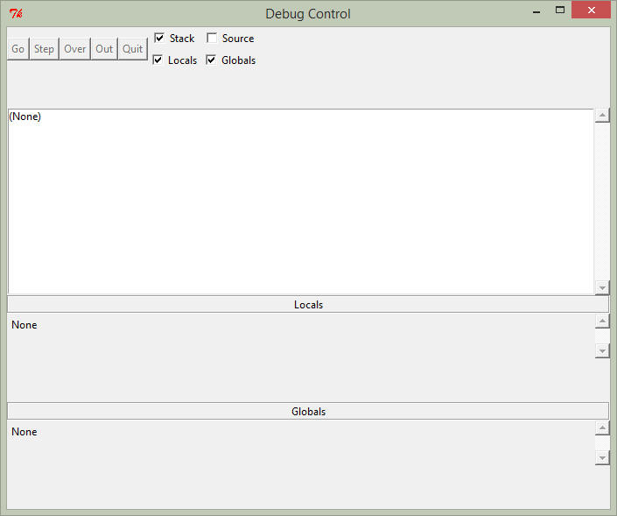Click the stack pane vertical scrollbar track

tap(602, 201)
